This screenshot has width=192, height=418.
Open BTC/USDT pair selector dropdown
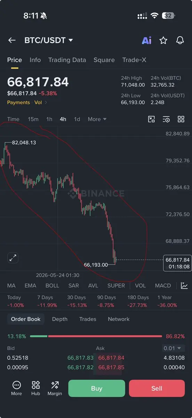49,40
